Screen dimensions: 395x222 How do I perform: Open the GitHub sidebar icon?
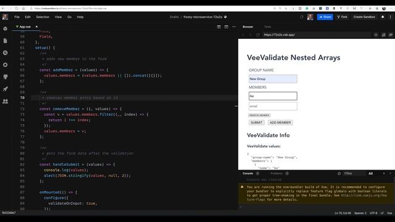click(x=6, y=76)
